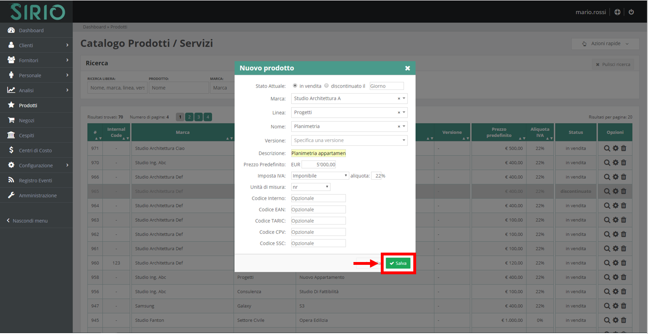Select the 'in vendita' radio button
This screenshot has height=334, width=648.
tap(295, 86)
